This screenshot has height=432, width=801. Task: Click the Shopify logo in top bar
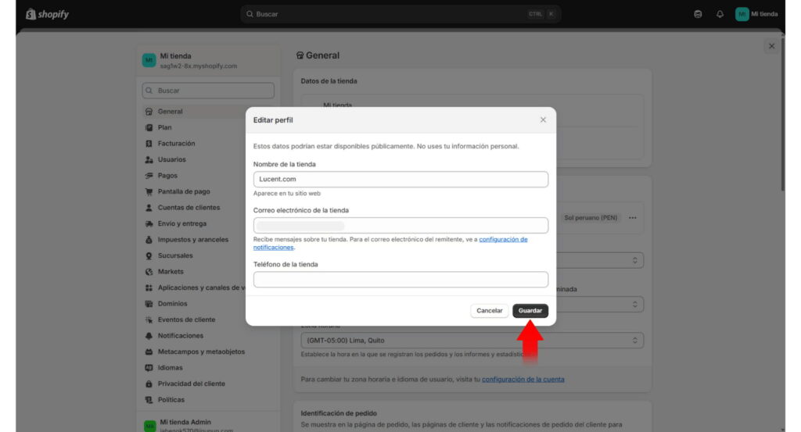[48, 14]
